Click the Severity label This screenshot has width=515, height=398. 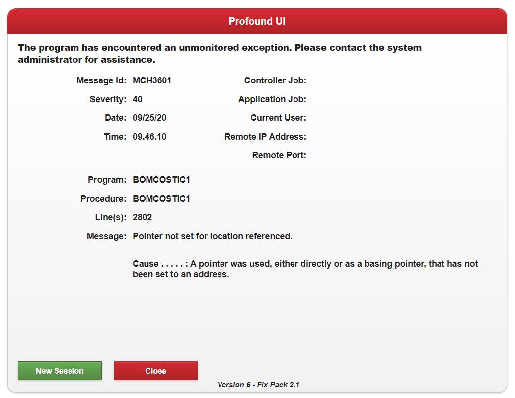(108, 99)
